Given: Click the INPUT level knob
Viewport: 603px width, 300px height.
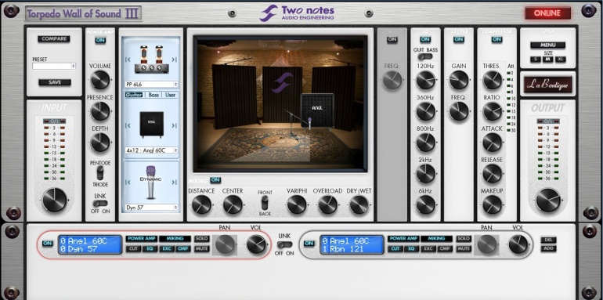Looking at the screenshot, I should [x=54, y=201].
